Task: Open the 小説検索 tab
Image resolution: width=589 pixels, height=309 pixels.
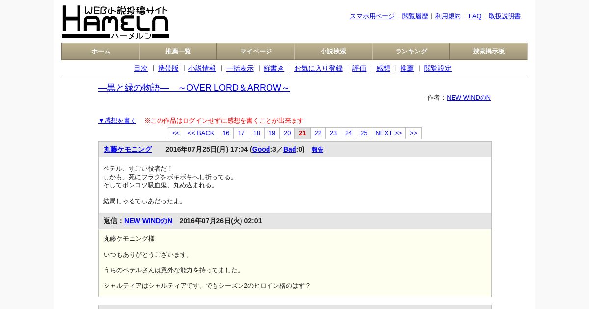Action: [333, 51]
